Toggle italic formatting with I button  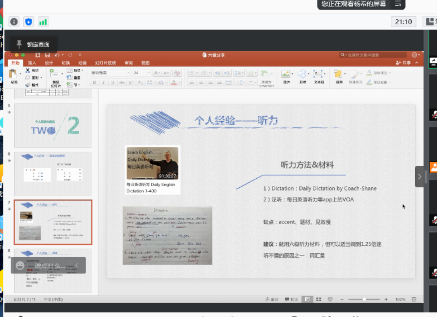103,83
